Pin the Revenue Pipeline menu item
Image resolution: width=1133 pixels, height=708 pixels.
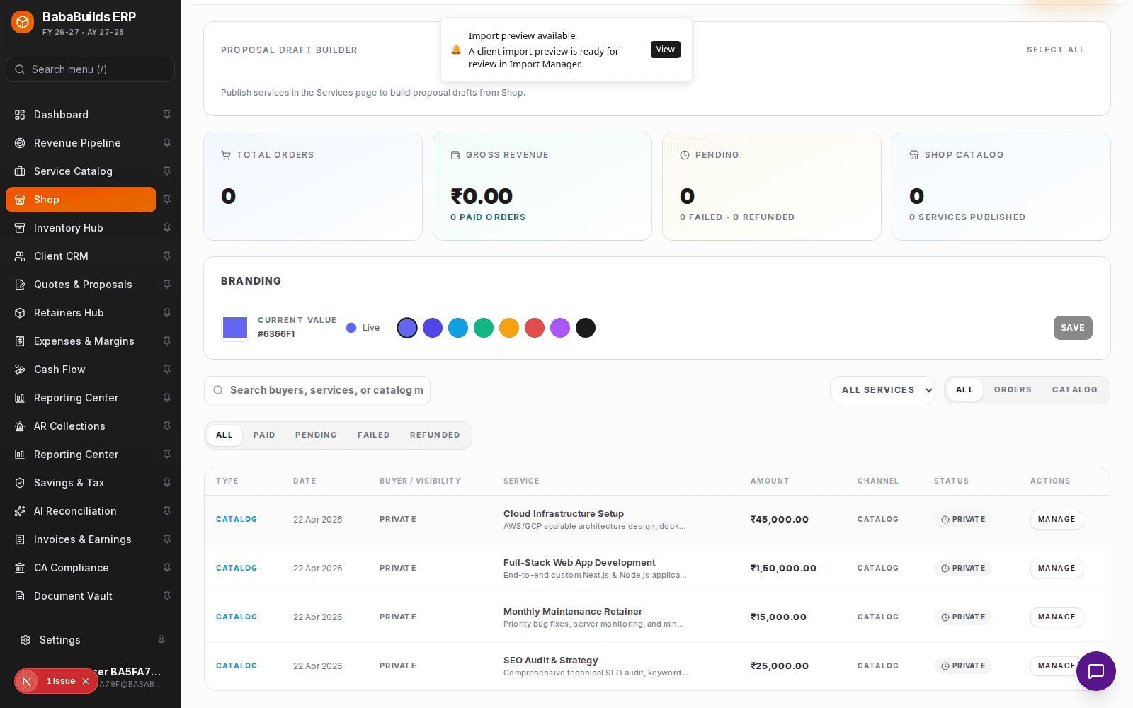pyautogui.click(x=167, y=143)
